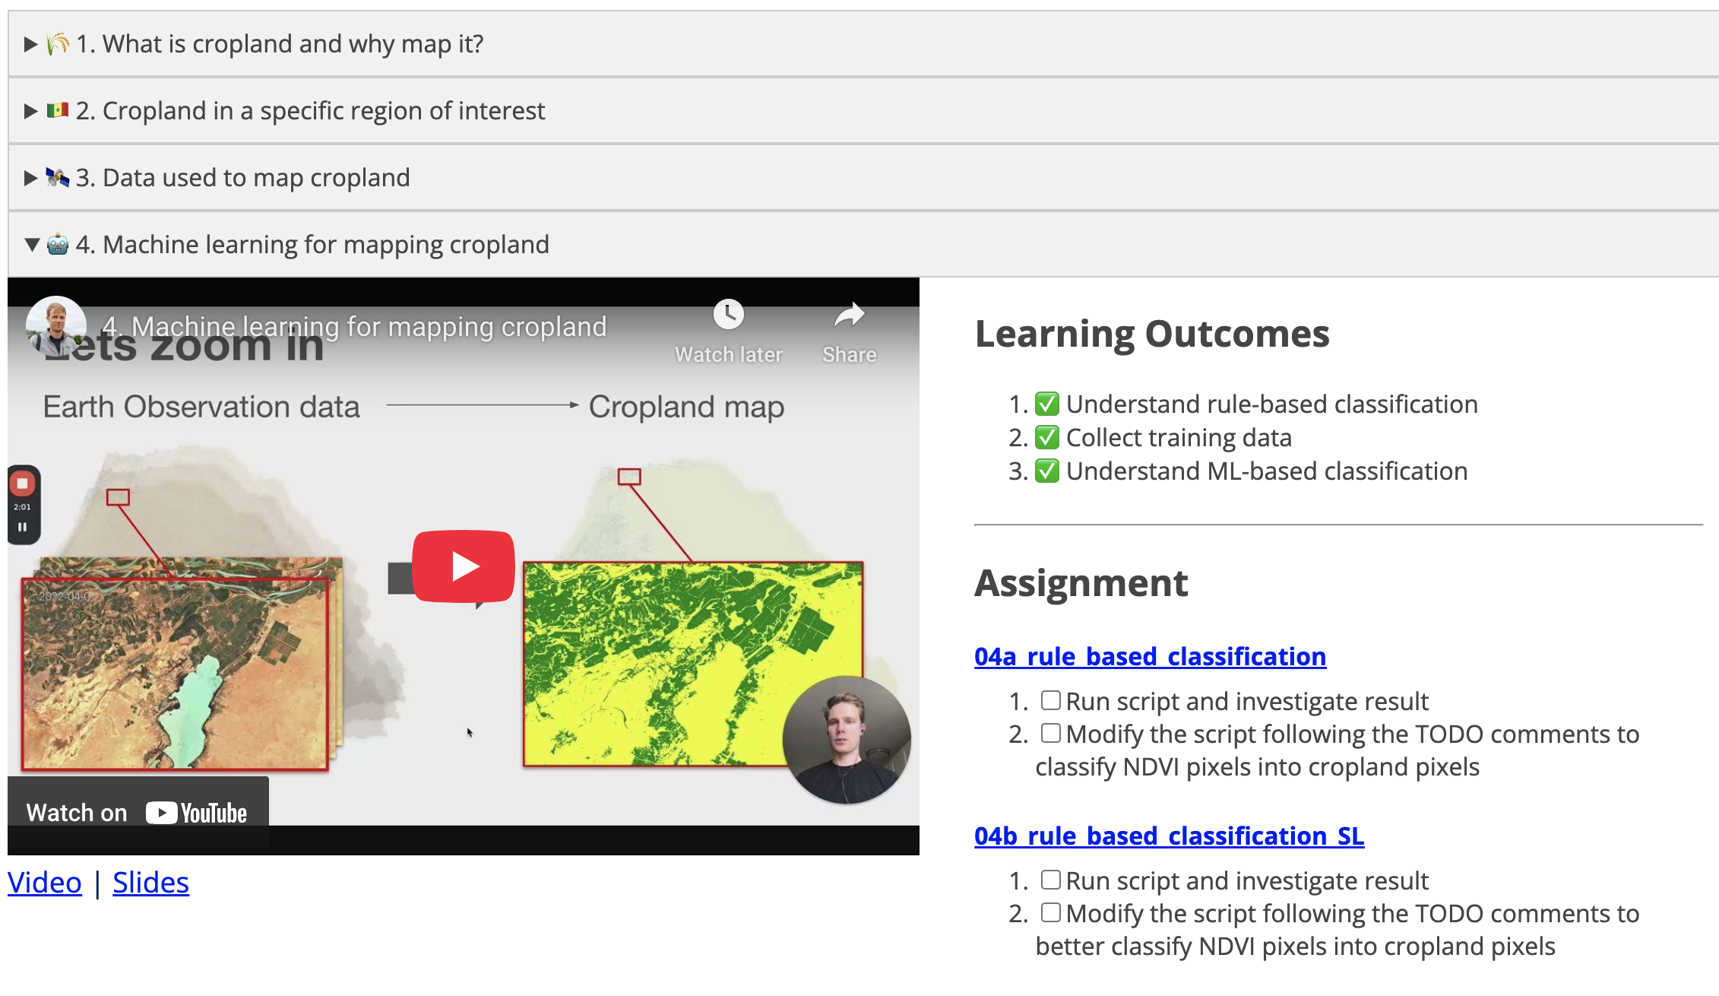Open "What is cropland and why map it?" section
Screen dimensions: 1719x996
pos(863,44)
